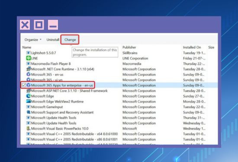Click the Microsoft GameInput icon

point(29,107)
